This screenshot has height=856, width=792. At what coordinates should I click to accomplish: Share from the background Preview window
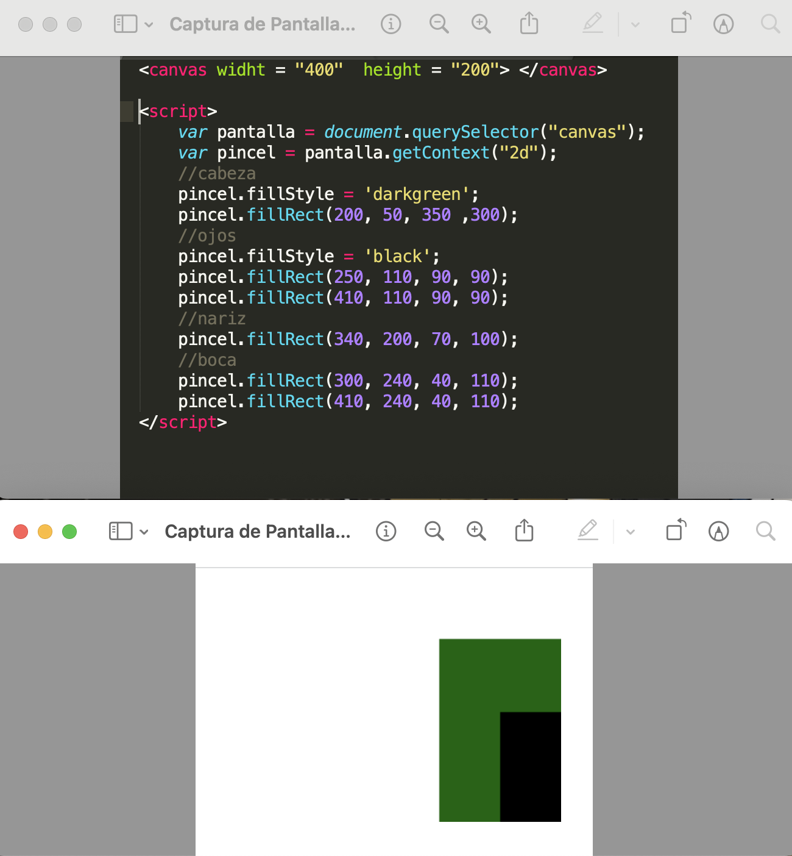(529, 23)
